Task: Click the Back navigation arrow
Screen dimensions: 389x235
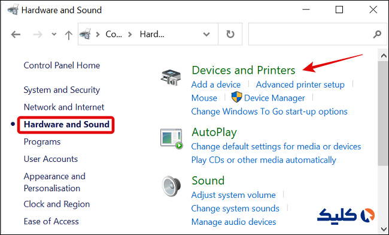Action: 16,34
